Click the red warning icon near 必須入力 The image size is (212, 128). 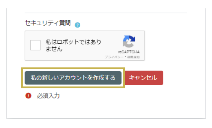[28, 96]
